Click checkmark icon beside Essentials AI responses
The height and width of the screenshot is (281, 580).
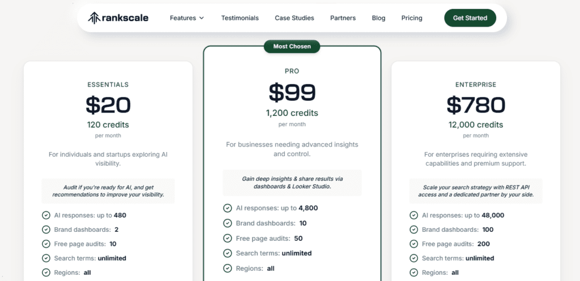(46, 215)
